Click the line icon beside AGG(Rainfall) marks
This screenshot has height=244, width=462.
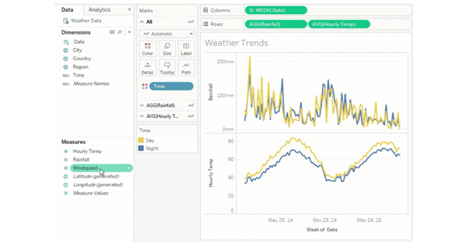(x=191, y=105)
